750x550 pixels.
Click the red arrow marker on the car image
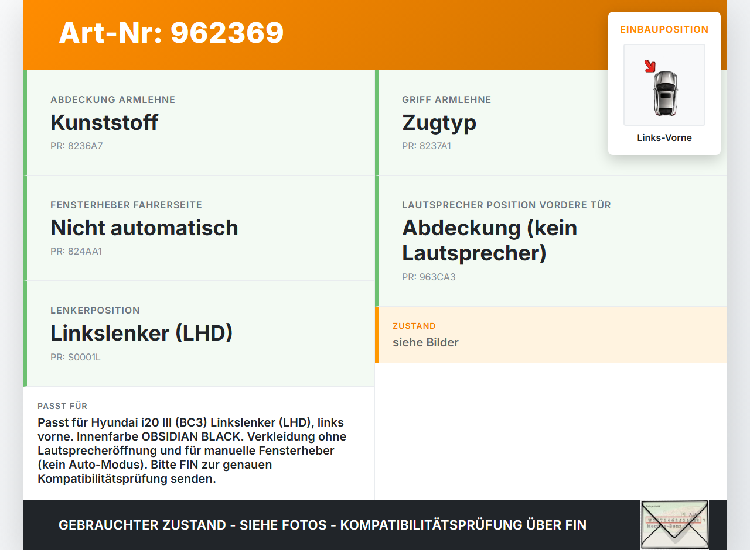[650, 66]
